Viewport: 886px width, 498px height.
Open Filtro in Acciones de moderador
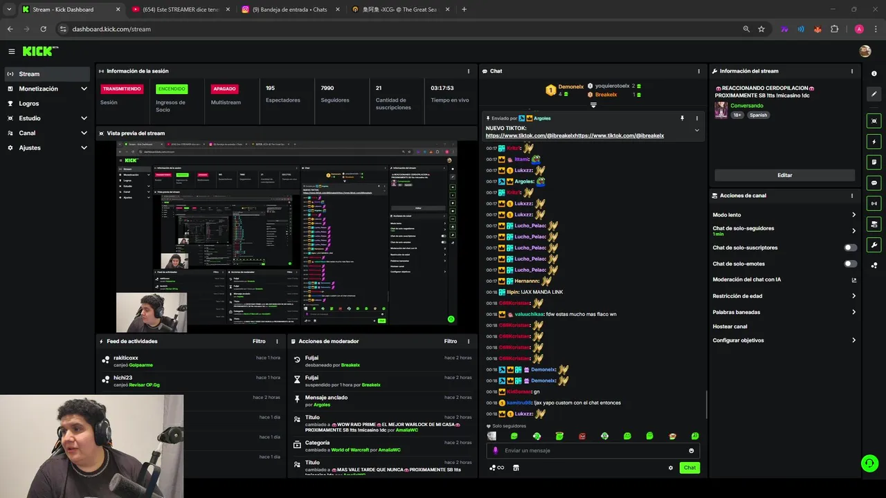(451, 341)
